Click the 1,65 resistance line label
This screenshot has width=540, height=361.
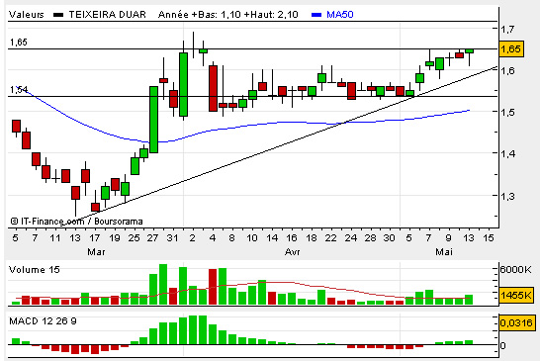[x=18, y=43]
